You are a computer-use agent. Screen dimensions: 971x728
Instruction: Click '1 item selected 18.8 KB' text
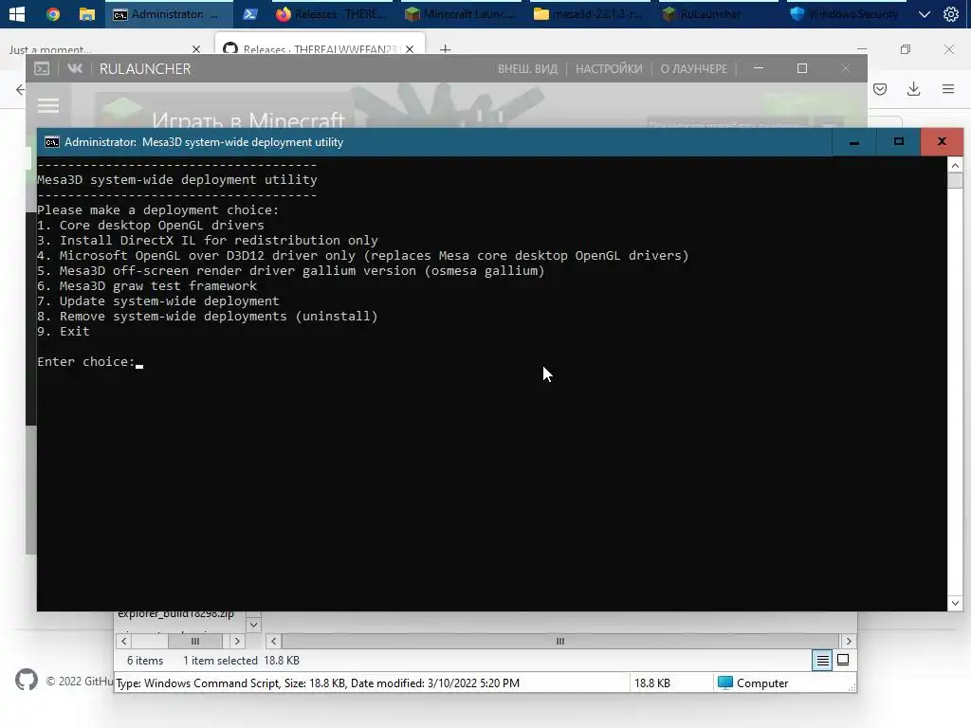point(241,661)
